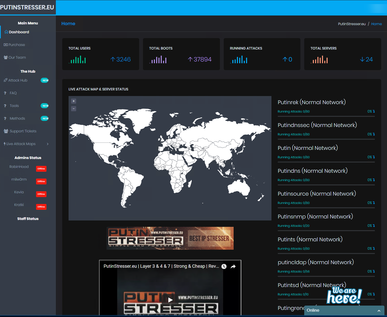Click the PUTINSTRESSER.EU site logo
Screen dimensions: 387x317
[x=27, y=7]
